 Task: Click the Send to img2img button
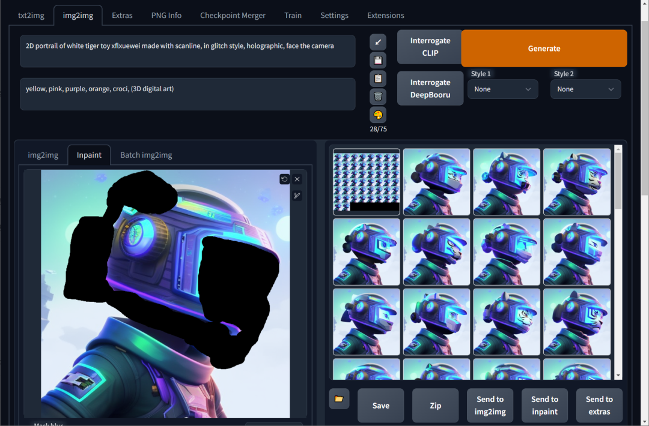click(490, 406)
